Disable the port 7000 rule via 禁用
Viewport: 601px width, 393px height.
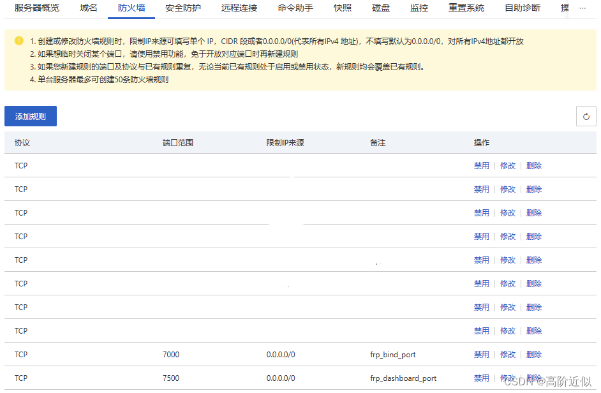click(482, 354)
